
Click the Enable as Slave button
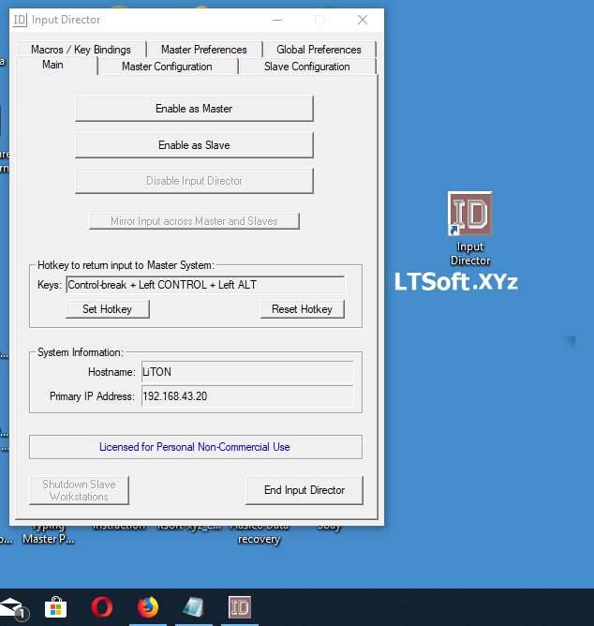[x=194, y=145]
